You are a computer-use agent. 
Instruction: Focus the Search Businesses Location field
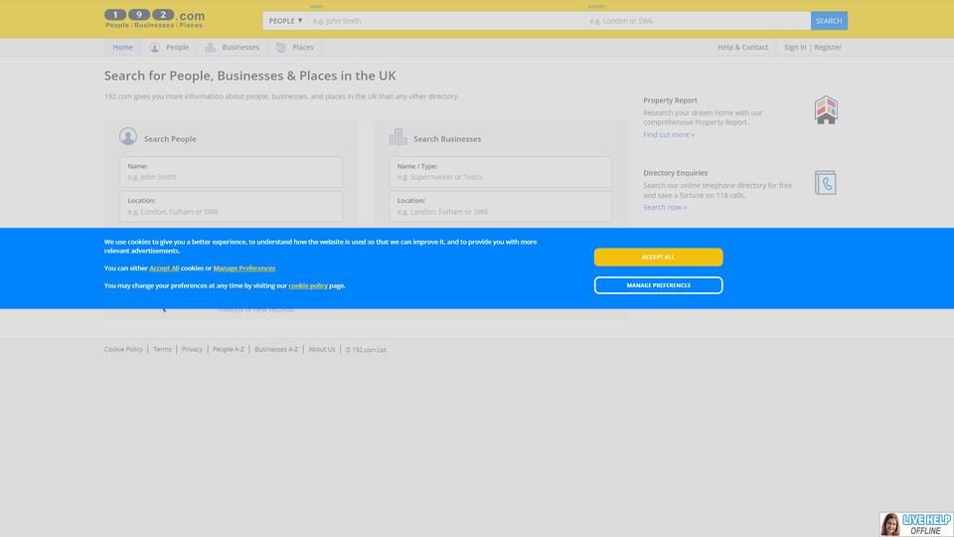click(x=501, y=207)
